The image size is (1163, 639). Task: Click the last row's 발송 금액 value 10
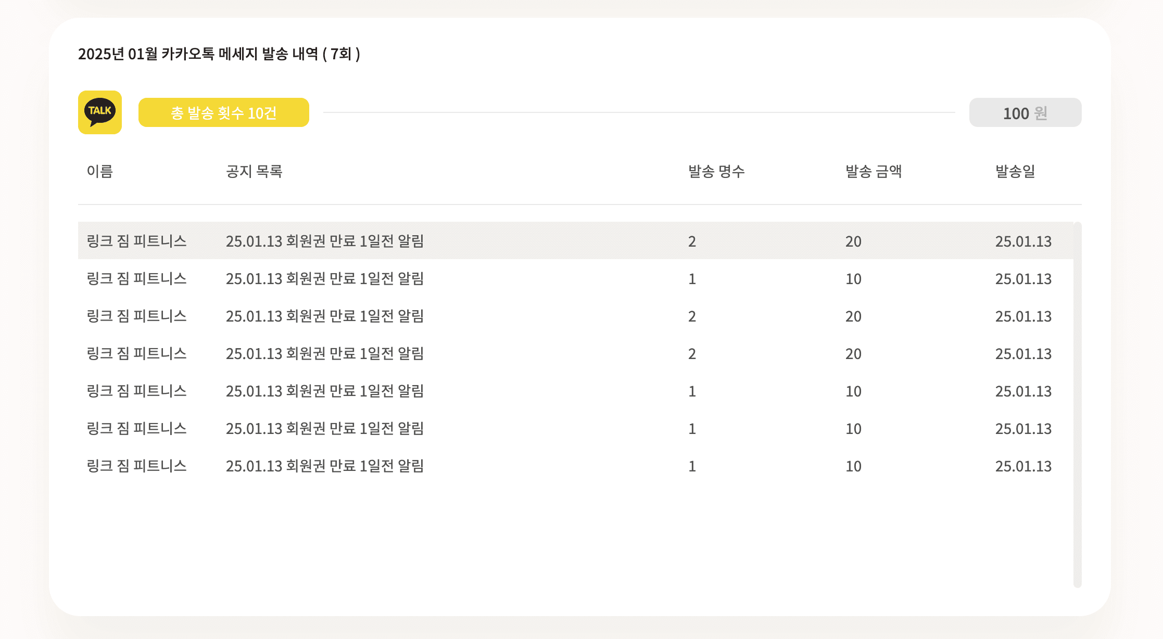[x=853, y=466]
